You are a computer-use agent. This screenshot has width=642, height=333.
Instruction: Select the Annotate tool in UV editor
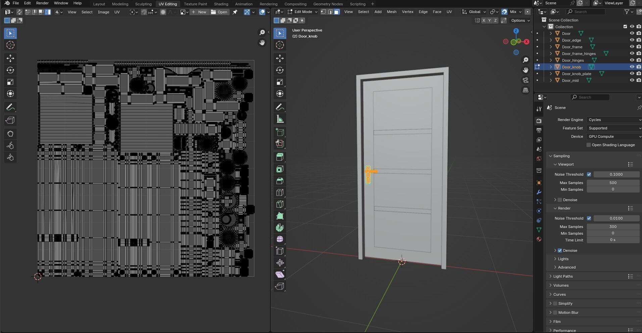click(10, 107)
